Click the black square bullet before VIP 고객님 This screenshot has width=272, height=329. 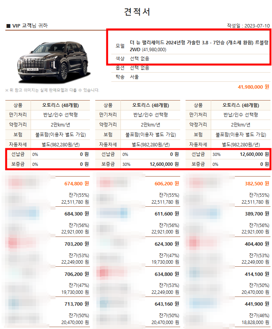[x=8, y=26]
